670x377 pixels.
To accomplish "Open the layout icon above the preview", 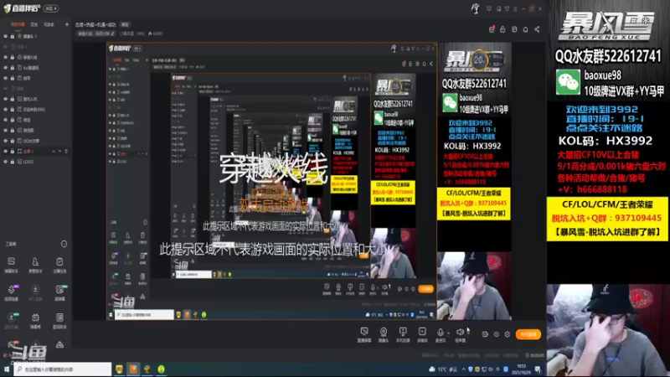I will [x=514, y=29].
